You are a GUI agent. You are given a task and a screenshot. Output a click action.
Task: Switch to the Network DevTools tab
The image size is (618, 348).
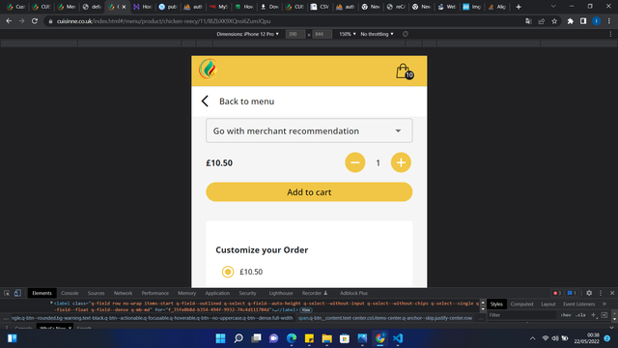coord(123,293)
